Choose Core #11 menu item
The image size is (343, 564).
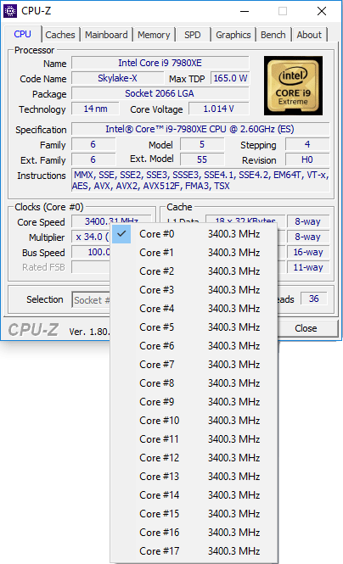pos(194,439)
